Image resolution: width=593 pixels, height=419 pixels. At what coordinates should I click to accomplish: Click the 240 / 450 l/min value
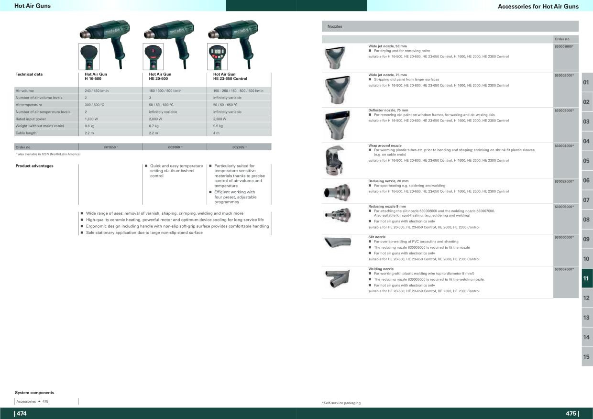click(x=97, y=90)
